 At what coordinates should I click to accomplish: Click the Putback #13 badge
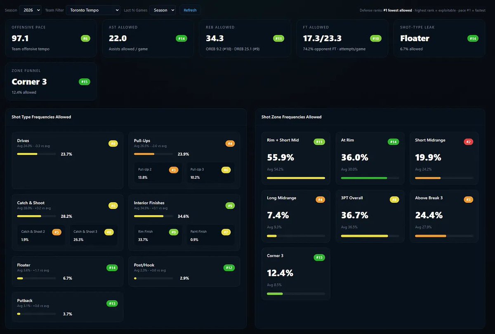pos(112,304)
